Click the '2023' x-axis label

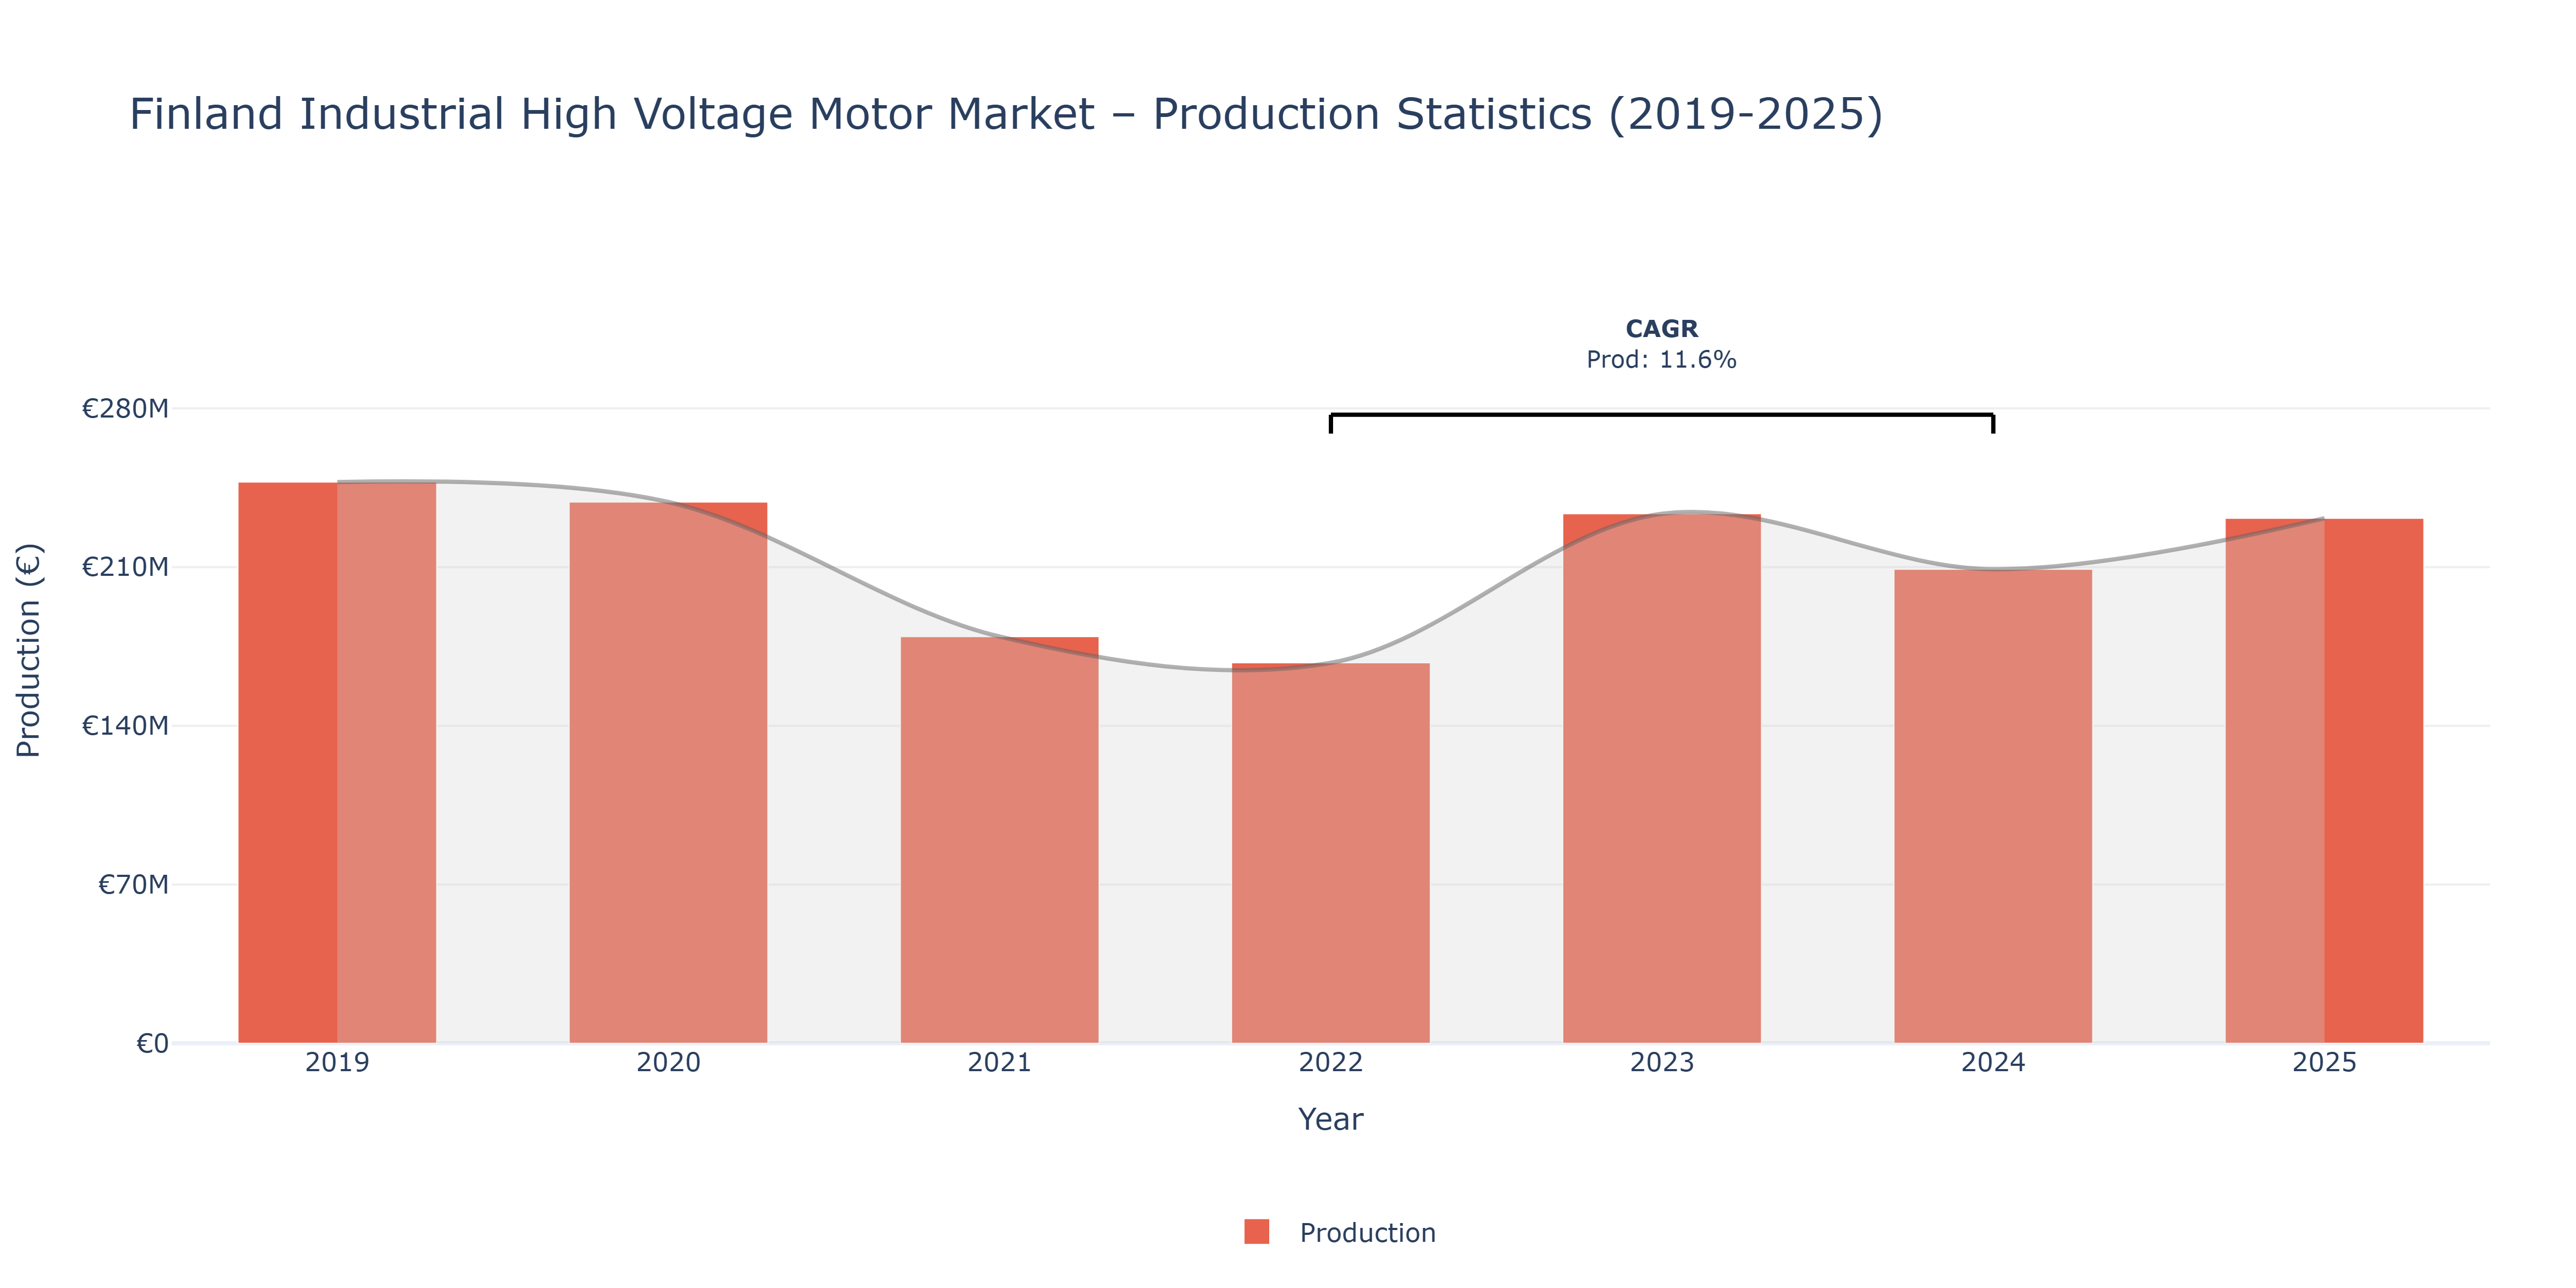click(x=1661, y=1062)
